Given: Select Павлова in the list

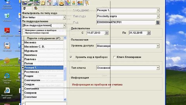Looking at the screenshot, I should pos(44,59).
